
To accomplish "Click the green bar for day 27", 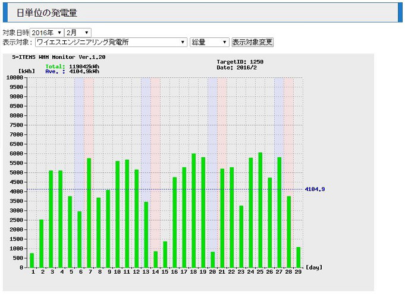I will 279,212.
